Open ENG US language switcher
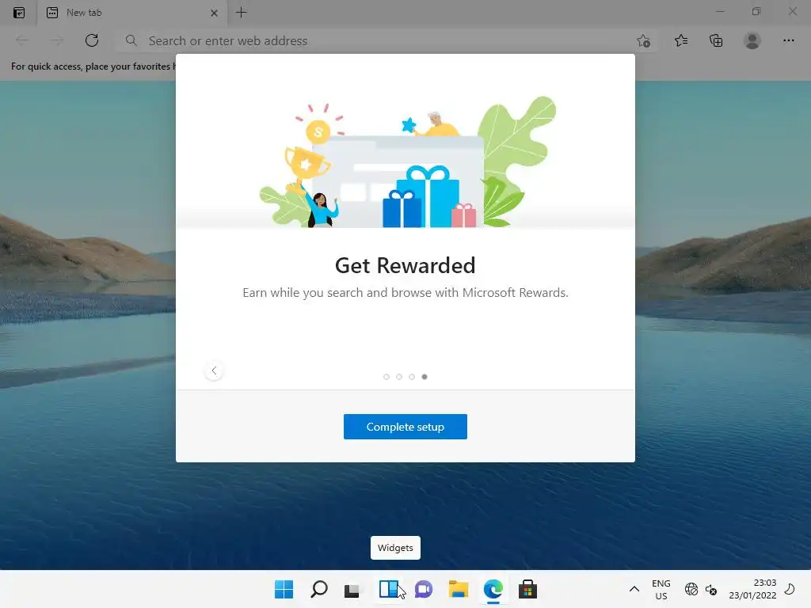Viewport: 811px width, 608px height. (661, 589)
